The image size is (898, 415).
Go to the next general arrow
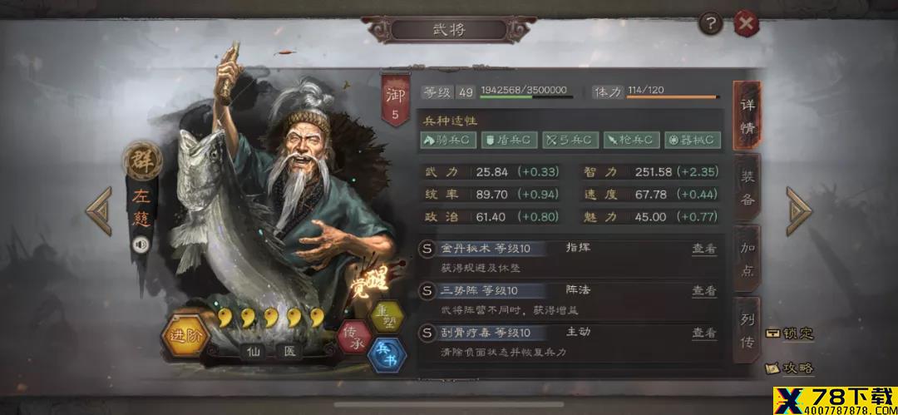(798, 211)
